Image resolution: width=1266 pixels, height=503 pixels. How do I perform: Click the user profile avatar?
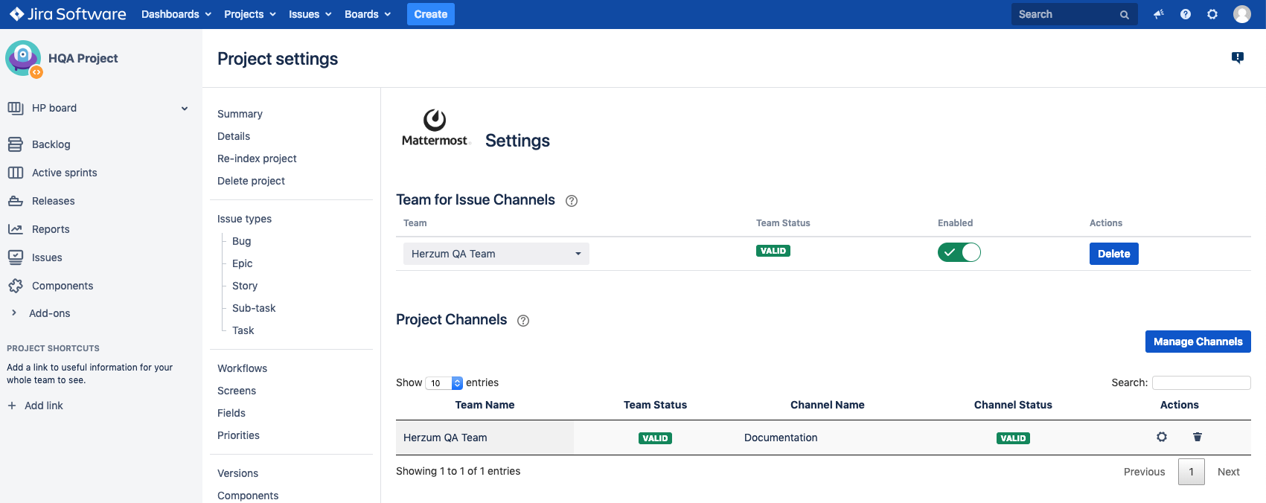(x=1242, y=14)
